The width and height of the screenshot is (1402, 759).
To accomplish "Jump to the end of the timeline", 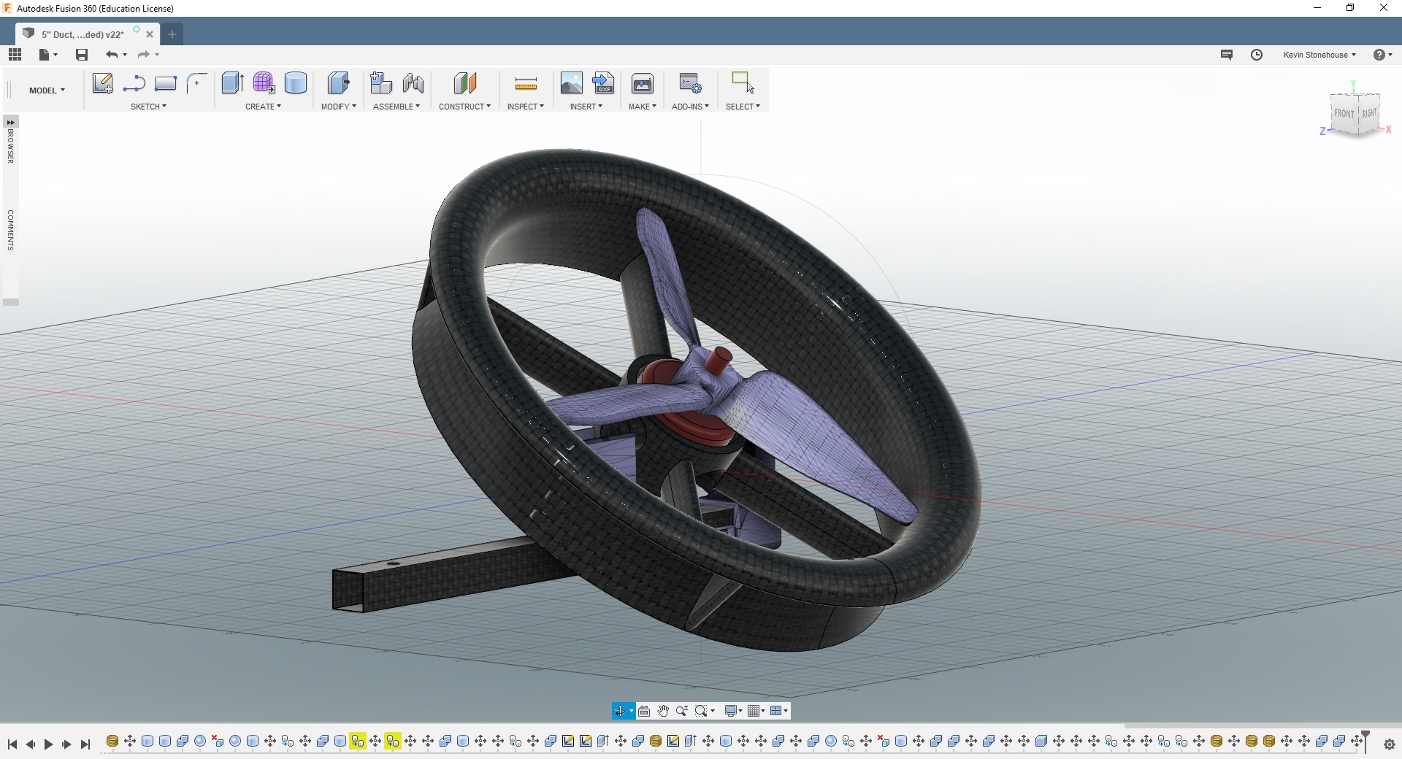I will [85, 744].
